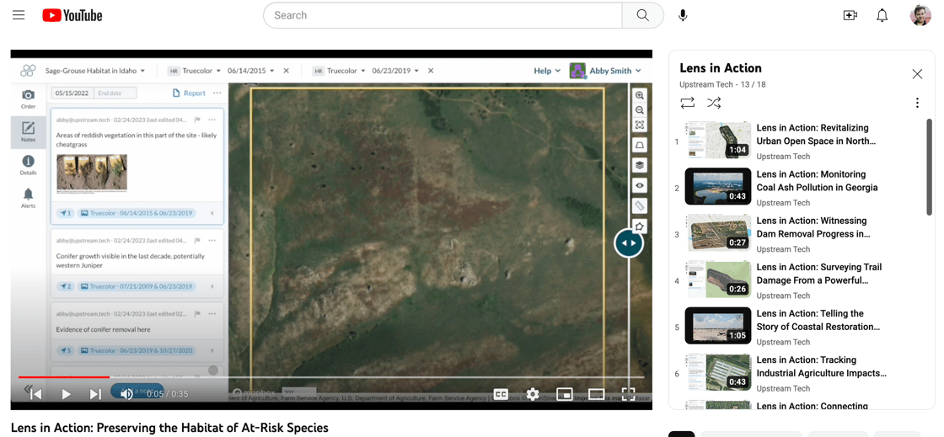Mute the video volume

click(x=126, y=394)
